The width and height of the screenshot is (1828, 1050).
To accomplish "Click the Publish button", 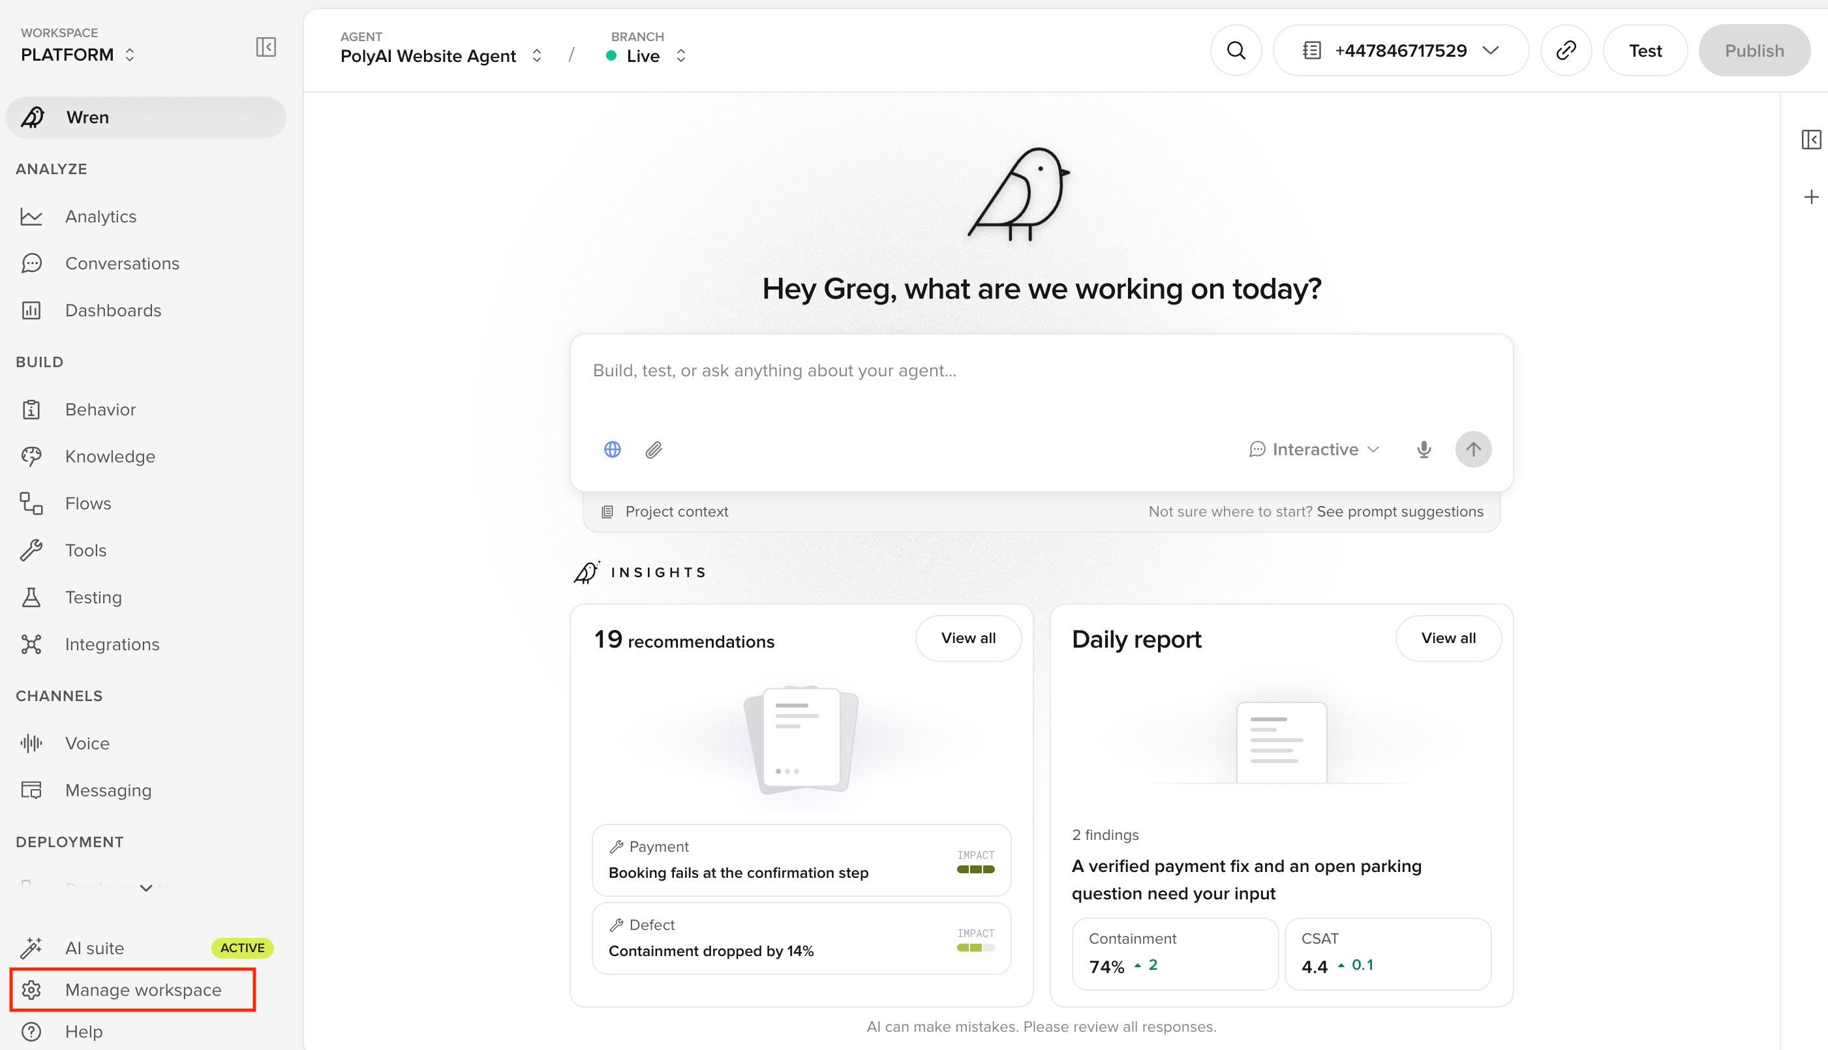I will point(1754,50).
